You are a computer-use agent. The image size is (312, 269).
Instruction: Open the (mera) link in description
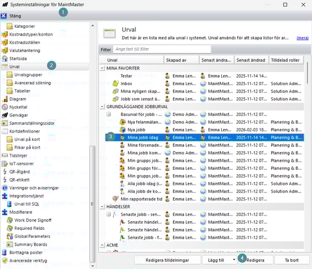(302, 38)
